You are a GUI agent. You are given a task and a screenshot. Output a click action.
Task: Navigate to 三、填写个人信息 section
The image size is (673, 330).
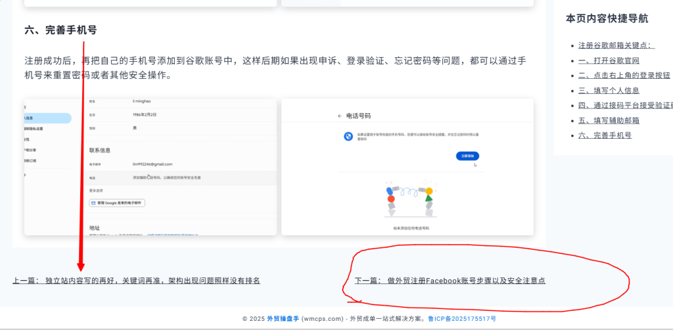pyautogui.click(x=609, y=91)
